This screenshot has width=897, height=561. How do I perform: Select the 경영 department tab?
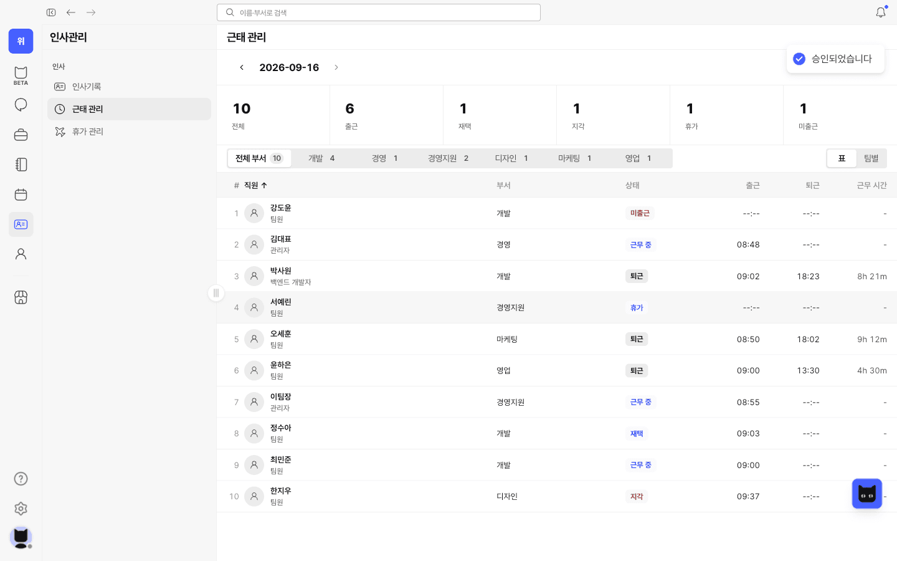point(385,158)
